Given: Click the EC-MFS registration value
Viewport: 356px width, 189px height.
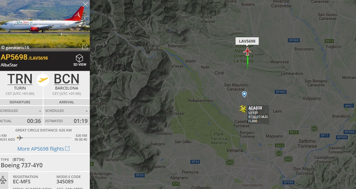Looking at the screenshot, I should 22,182.
